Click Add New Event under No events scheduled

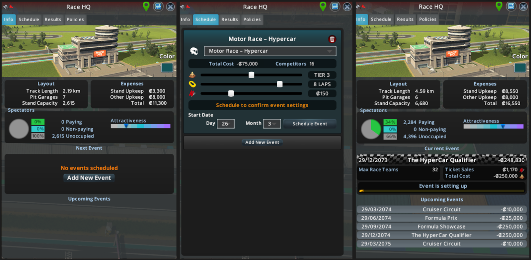click(x=89, y=178)
